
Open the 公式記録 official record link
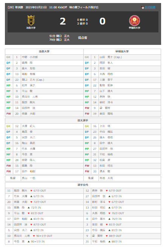click(150, 7)
